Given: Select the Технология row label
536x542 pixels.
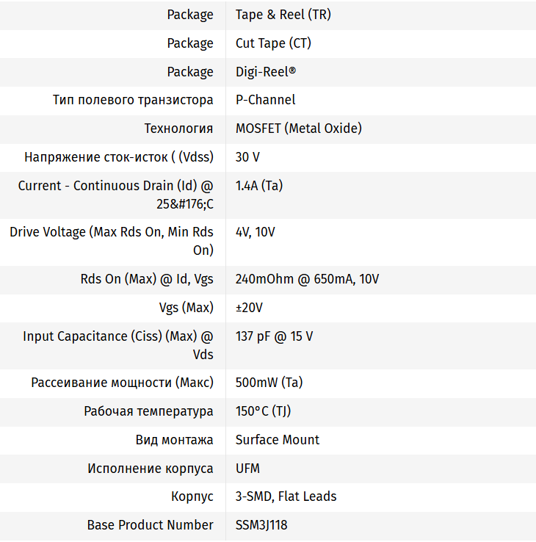Looking at the screenshot, I should (178, 129).
